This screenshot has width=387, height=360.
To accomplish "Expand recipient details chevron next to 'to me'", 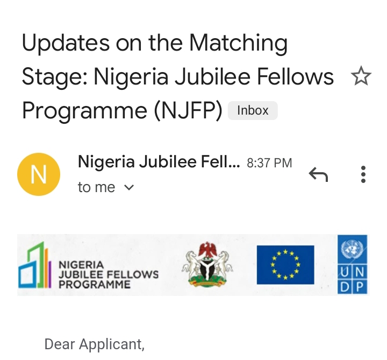I will pos(128,188).
